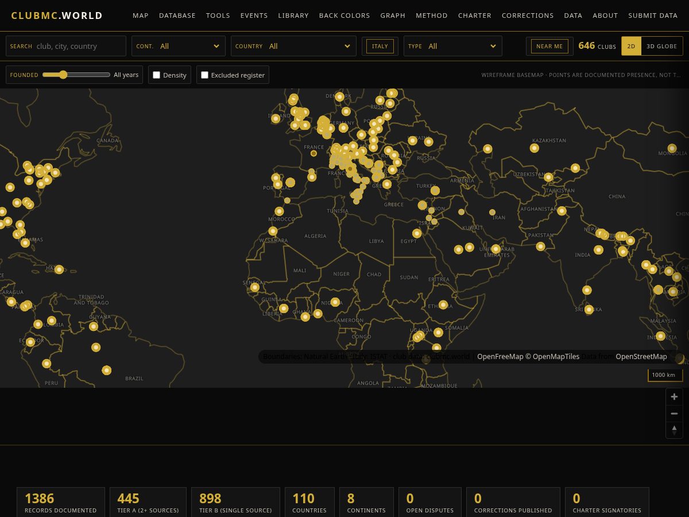Click the 1386 Records Documented stat
The width and height of the screenshot is (689, 517).
61,502
